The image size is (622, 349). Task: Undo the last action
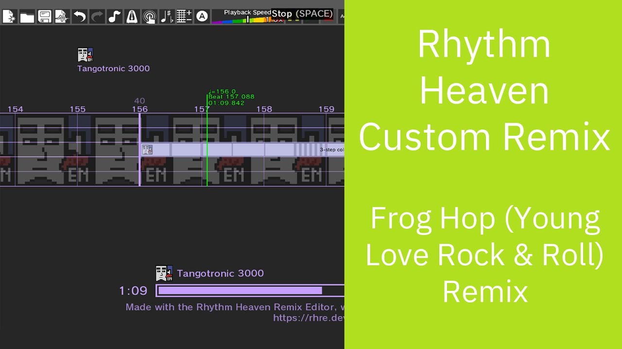tap(80, 16)
